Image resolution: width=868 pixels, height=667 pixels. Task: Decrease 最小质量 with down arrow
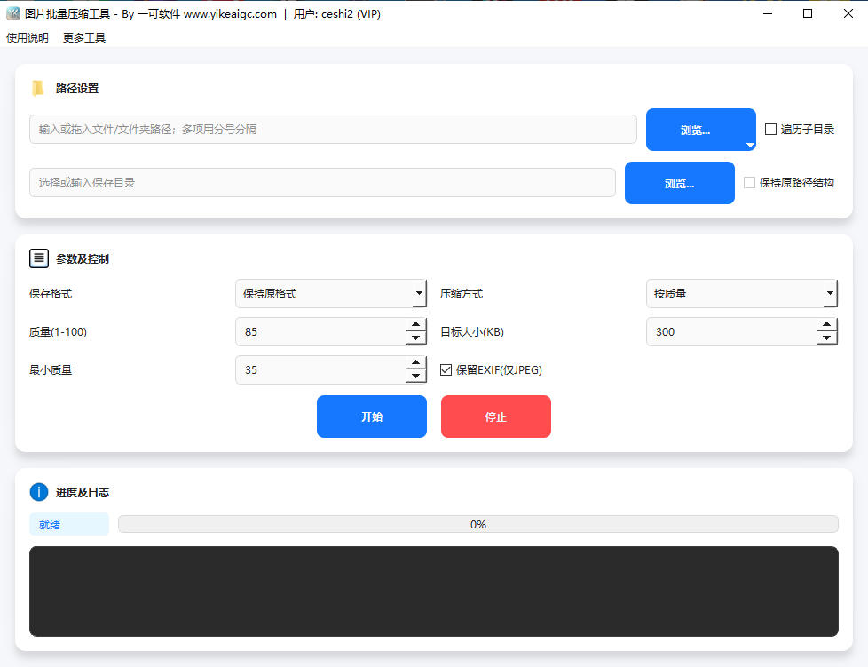point(415,377)
